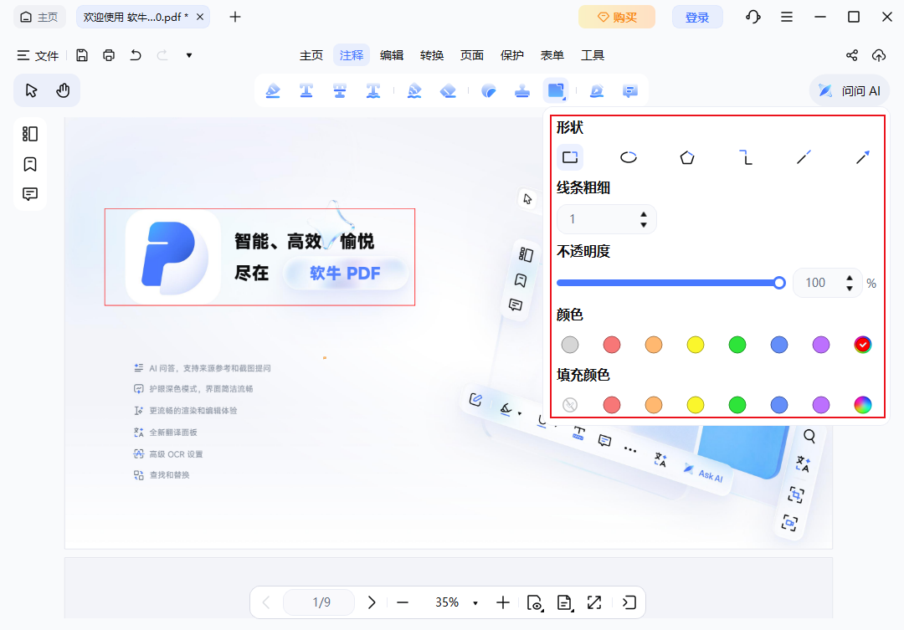The image size is (904, 630).
Task: Set fill color to none
Action: point(570,405)
